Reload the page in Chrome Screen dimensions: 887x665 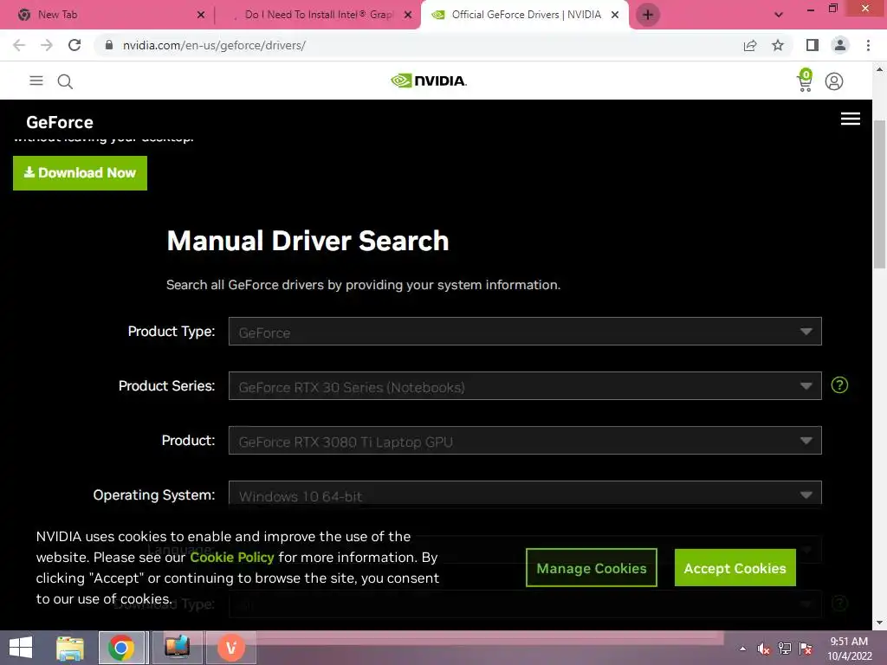(74, 45)
